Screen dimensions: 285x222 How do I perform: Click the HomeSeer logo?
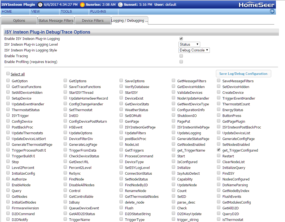[x=256, y=5]
